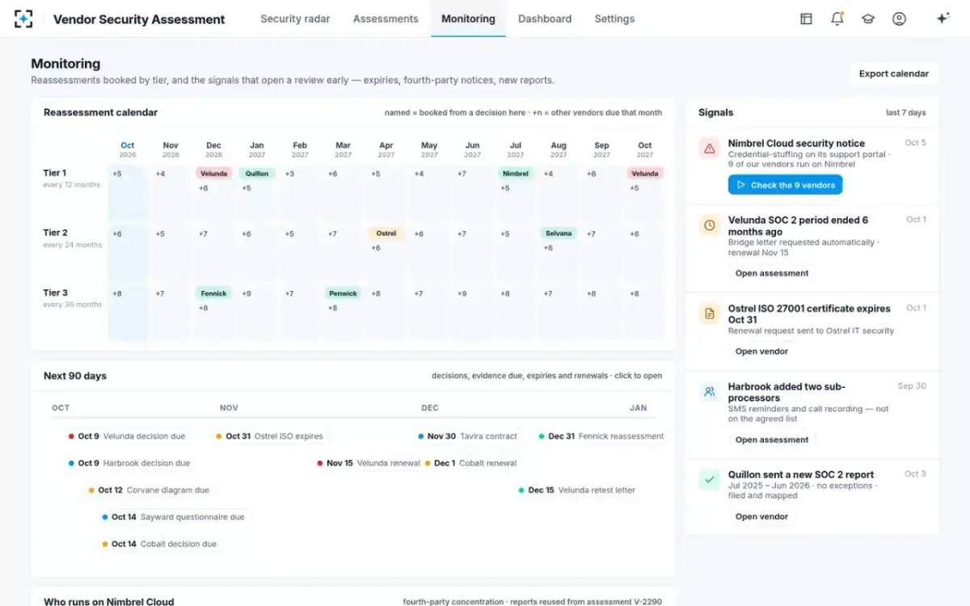
Task: Open Oct 31 Ostrel ISO expires
Action: click(269, 436)
